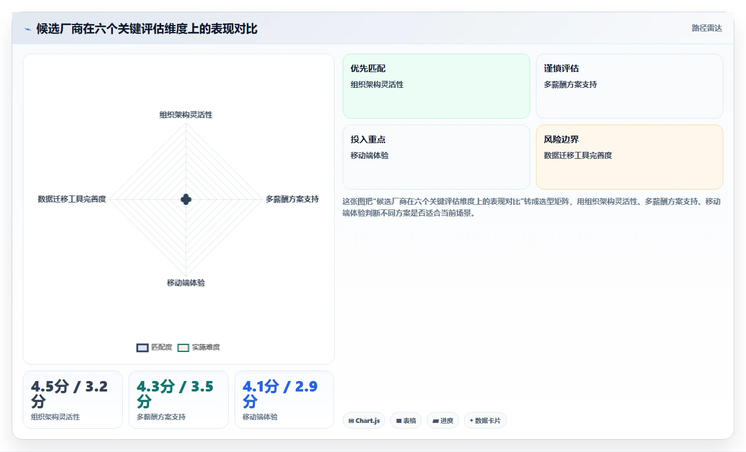Click the 多薪酬方案支持 radar axis label

click(292, 199)
